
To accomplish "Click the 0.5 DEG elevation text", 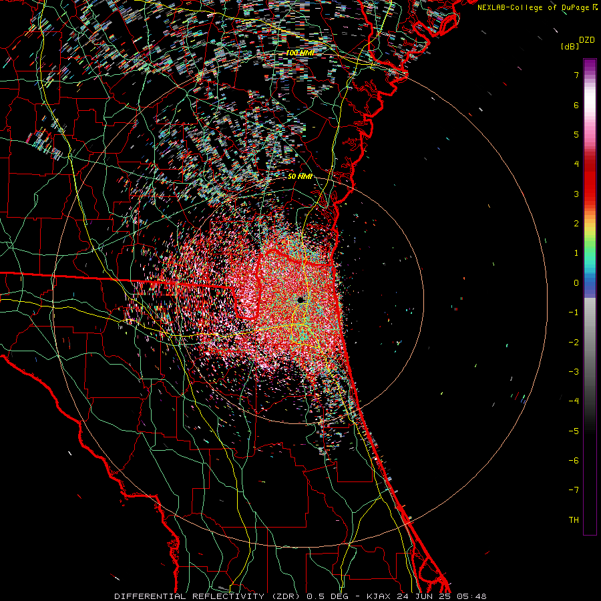I will pyautogui.click(x=329, y=596).
